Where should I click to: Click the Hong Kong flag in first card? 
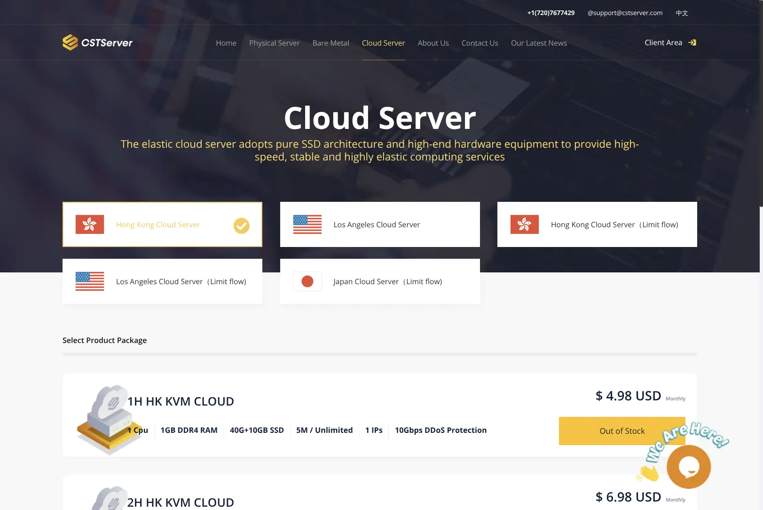coord(90,224)
